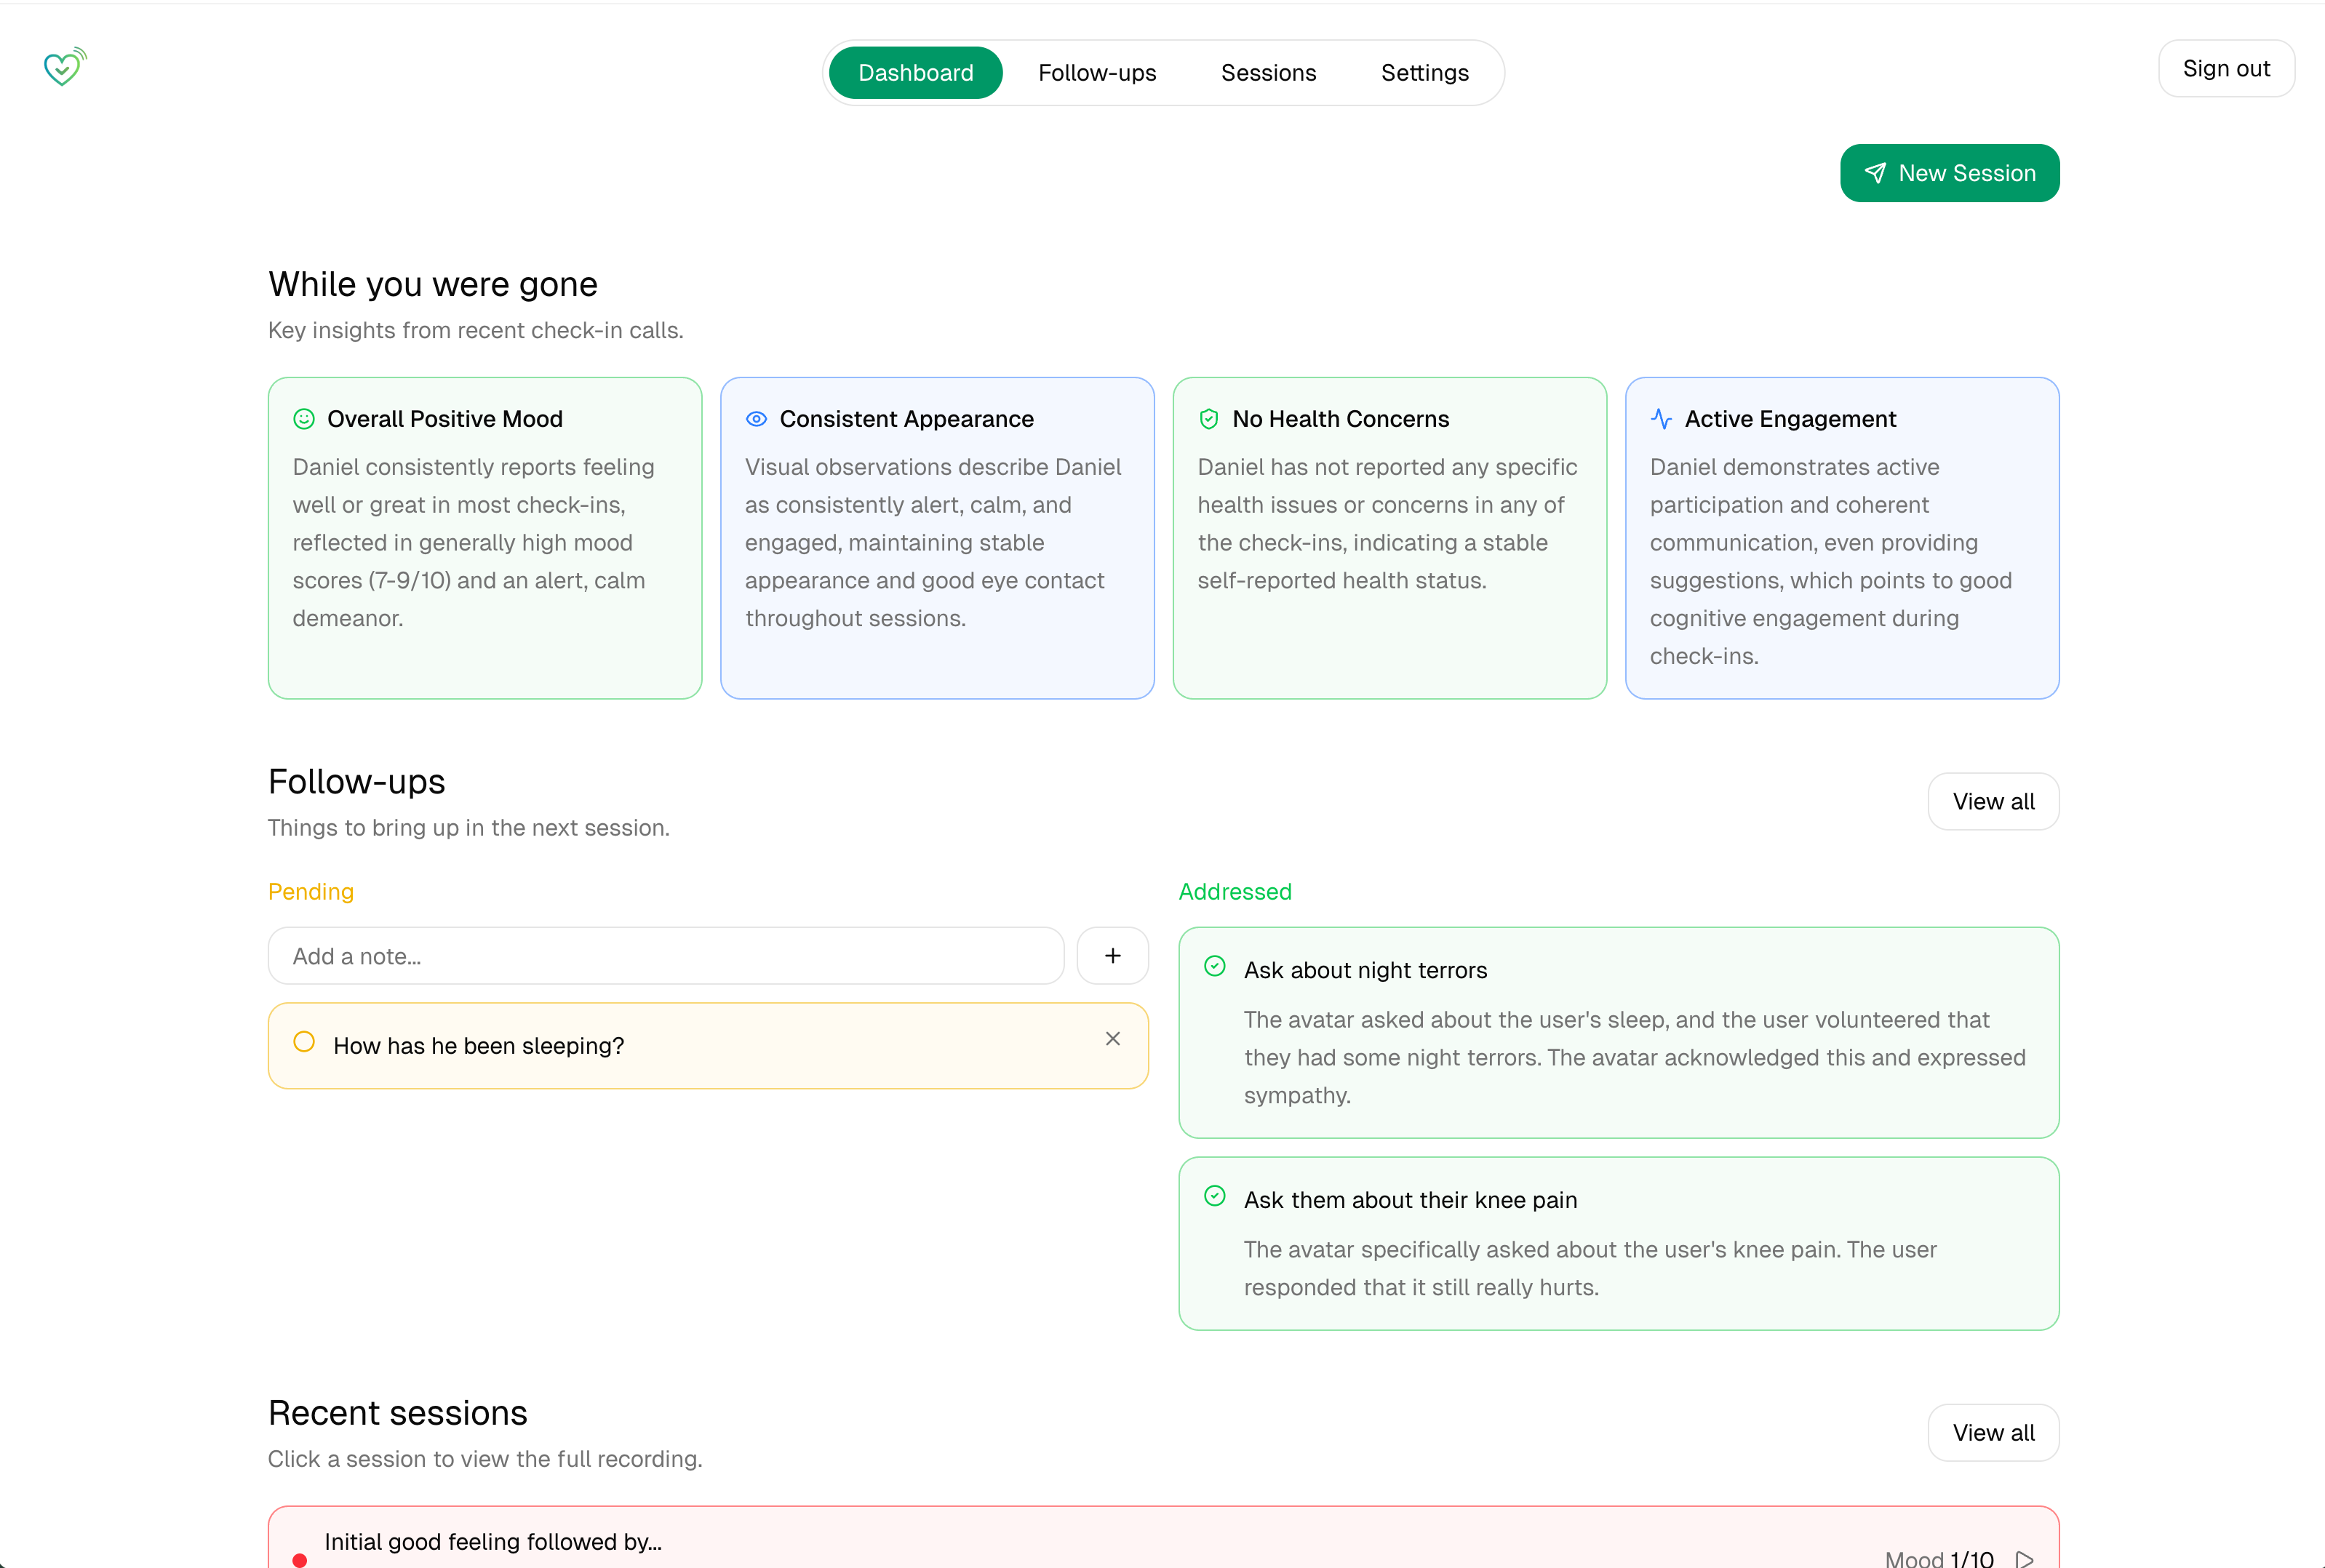Click the shield icon on No Health Concerns

click(x=1208, y=419)
